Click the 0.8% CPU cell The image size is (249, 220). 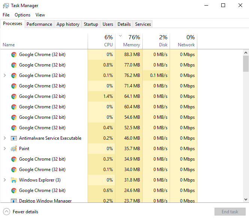[101, 65]
